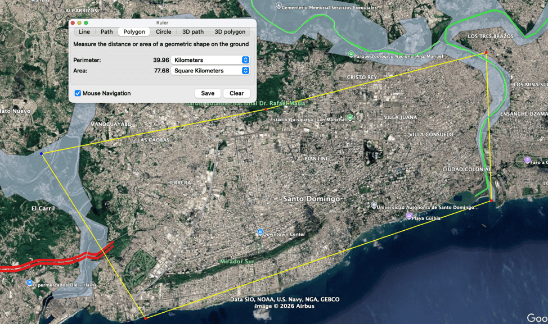Open the Area units Square Kilometers dropdown
548x324 pixels.
[210, 70]
